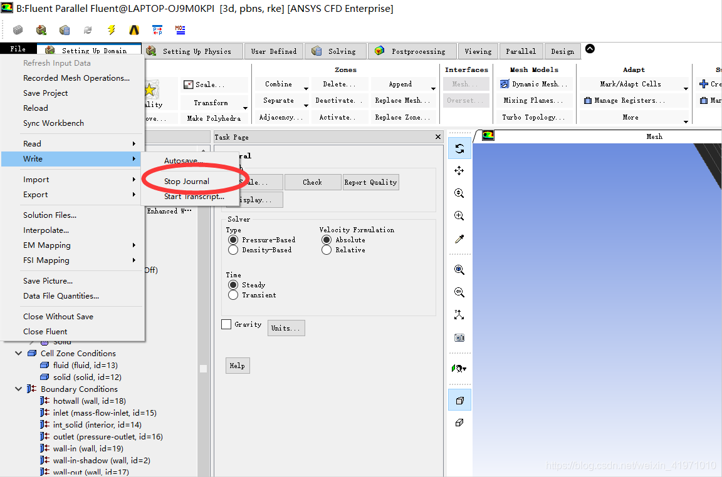Image resolution: width=722 pixels, height=477 pixels.
Task: Collapse the Cell Zone Conditions tree node
Action: [x=18, y=353]
